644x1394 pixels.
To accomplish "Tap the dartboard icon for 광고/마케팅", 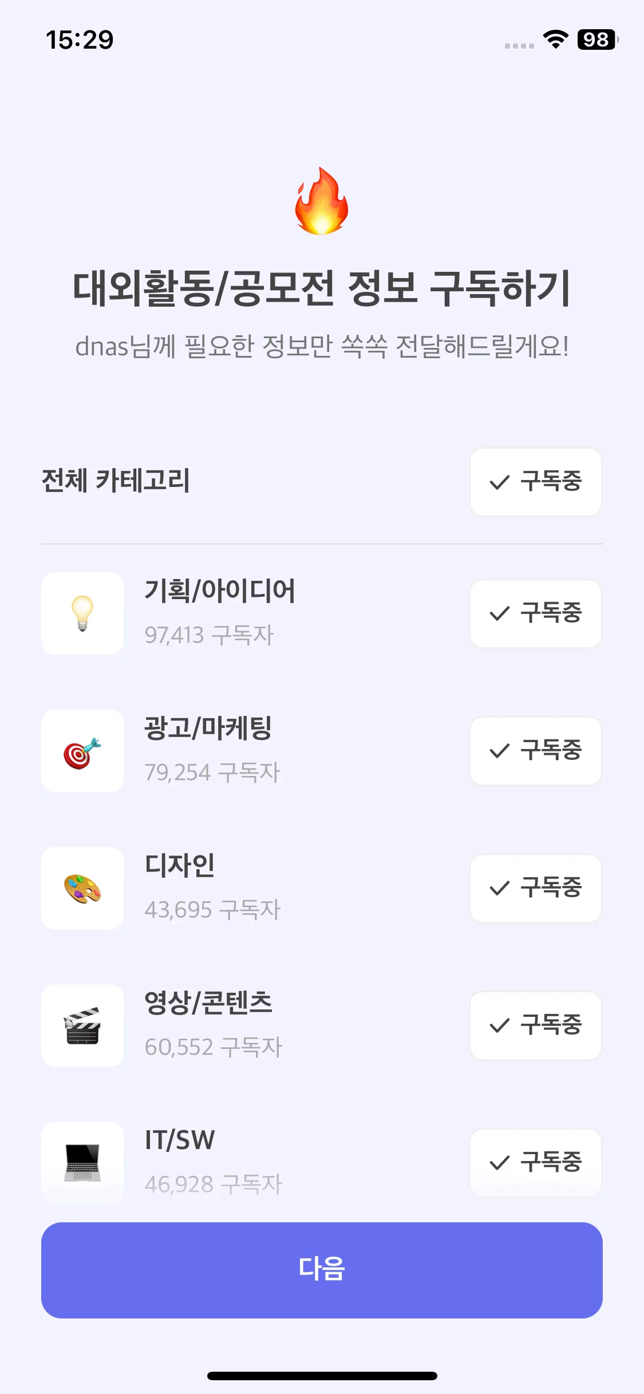I will tap(82, 751).
